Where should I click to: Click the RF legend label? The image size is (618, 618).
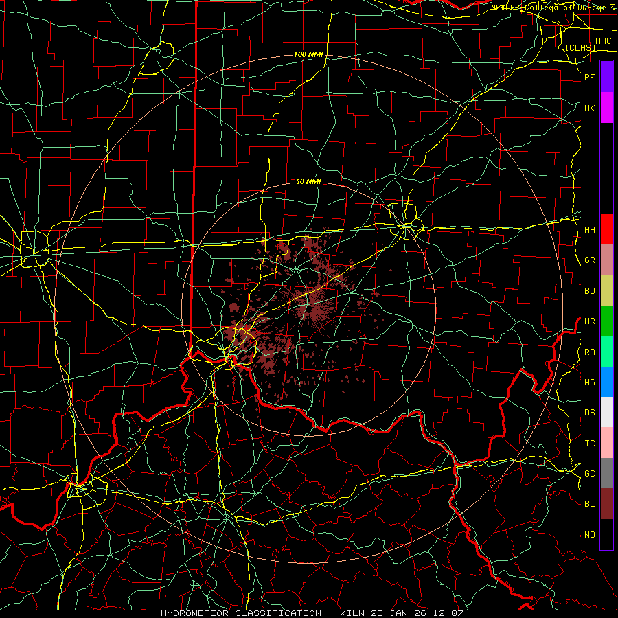[x=589, y=77]
